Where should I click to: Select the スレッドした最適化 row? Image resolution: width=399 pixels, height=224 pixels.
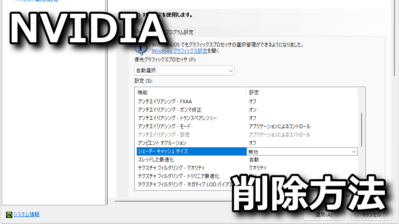click(x=247, y=159)
